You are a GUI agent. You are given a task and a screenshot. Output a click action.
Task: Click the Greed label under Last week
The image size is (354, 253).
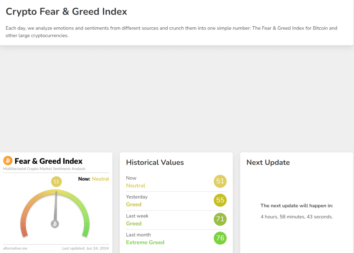134,223
